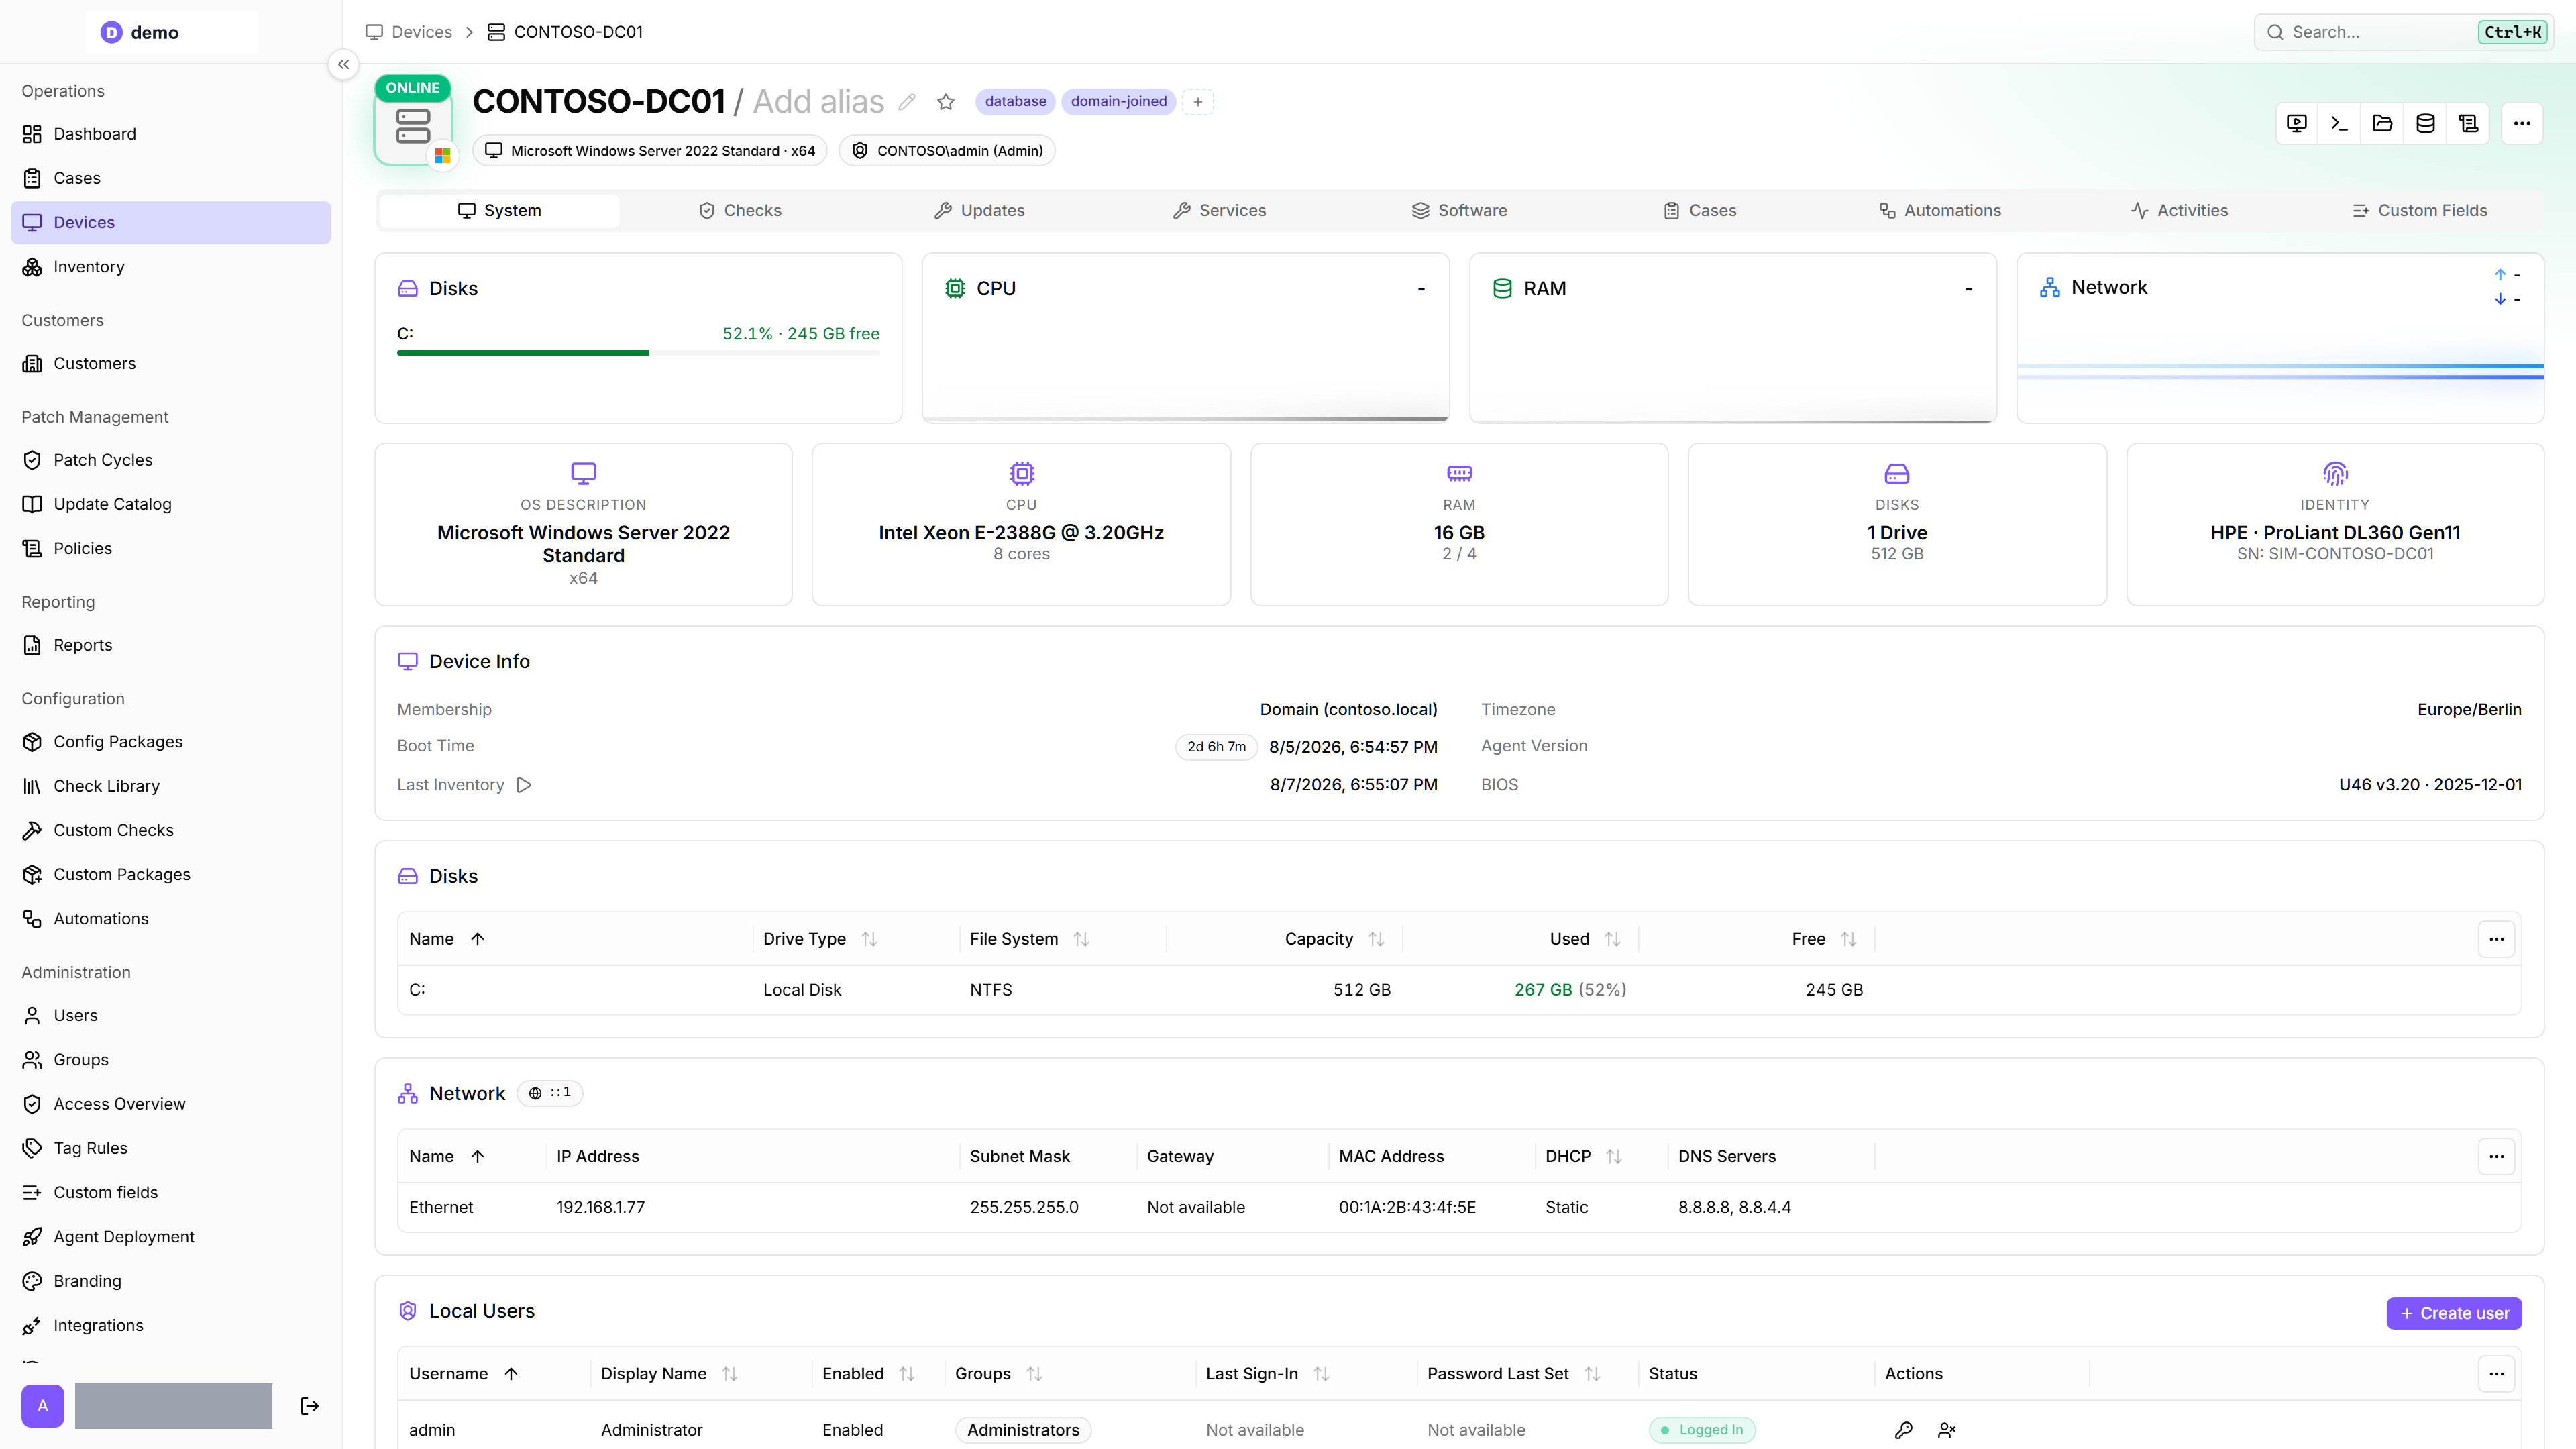Viewport: 2576px width, 1449px height.
Task: Click the user avatar labeled A
Action: pos(43,1406)
